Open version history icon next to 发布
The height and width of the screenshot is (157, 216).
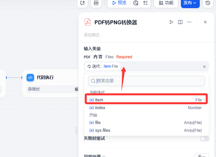208,3
